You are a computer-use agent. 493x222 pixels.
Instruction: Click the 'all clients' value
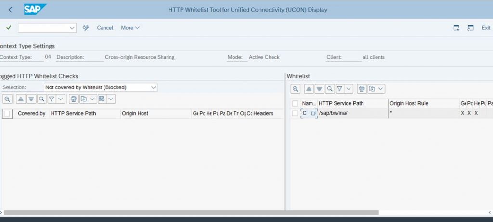coord(374,57)
